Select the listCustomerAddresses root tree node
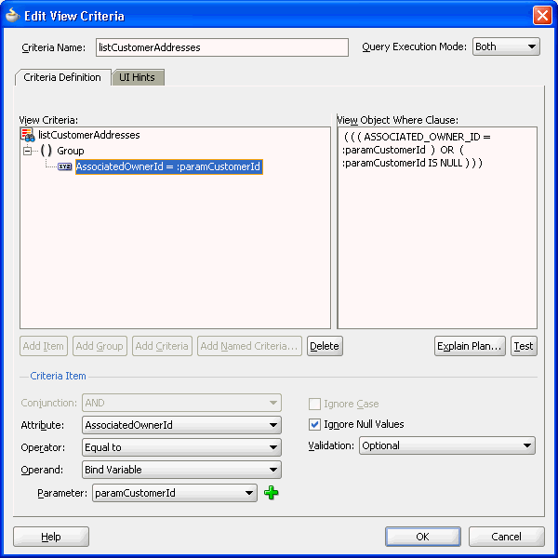The height and width of the screenshot is (558, 558). pyautogui.click(x=89, y=135)
